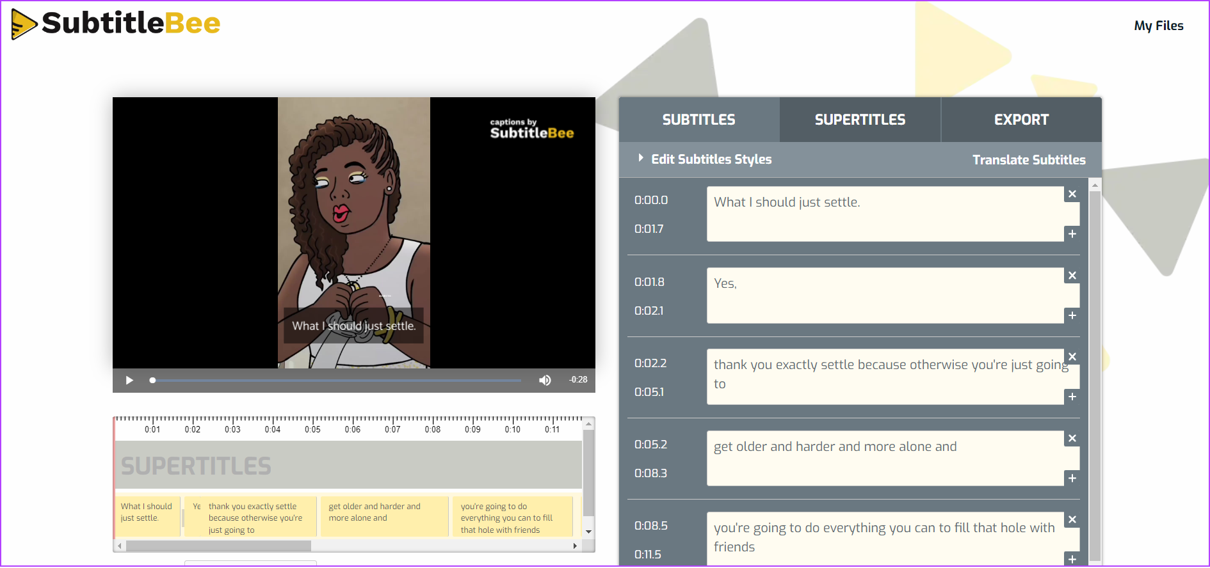
Task: Edit 'you're going to do everything' text box
Action: click(x=885, y=539)
